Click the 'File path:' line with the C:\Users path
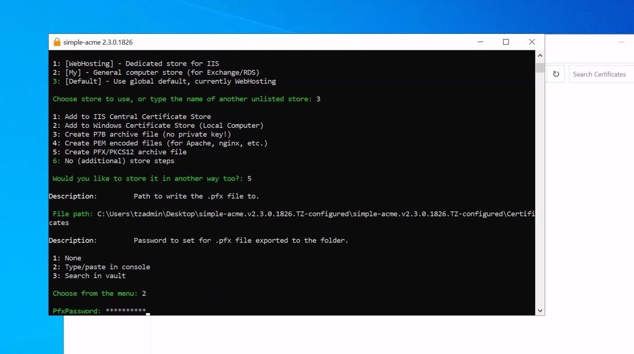 click(292, 218)
